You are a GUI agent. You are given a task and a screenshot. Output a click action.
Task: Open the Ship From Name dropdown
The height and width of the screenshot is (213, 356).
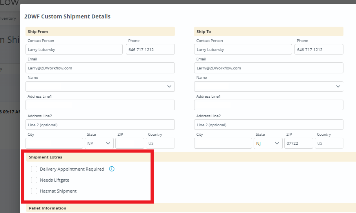pos(100,86)
